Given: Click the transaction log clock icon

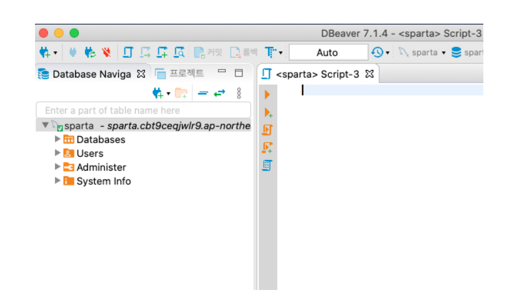Looking at the screenshot, I should [x=377, y=52].
